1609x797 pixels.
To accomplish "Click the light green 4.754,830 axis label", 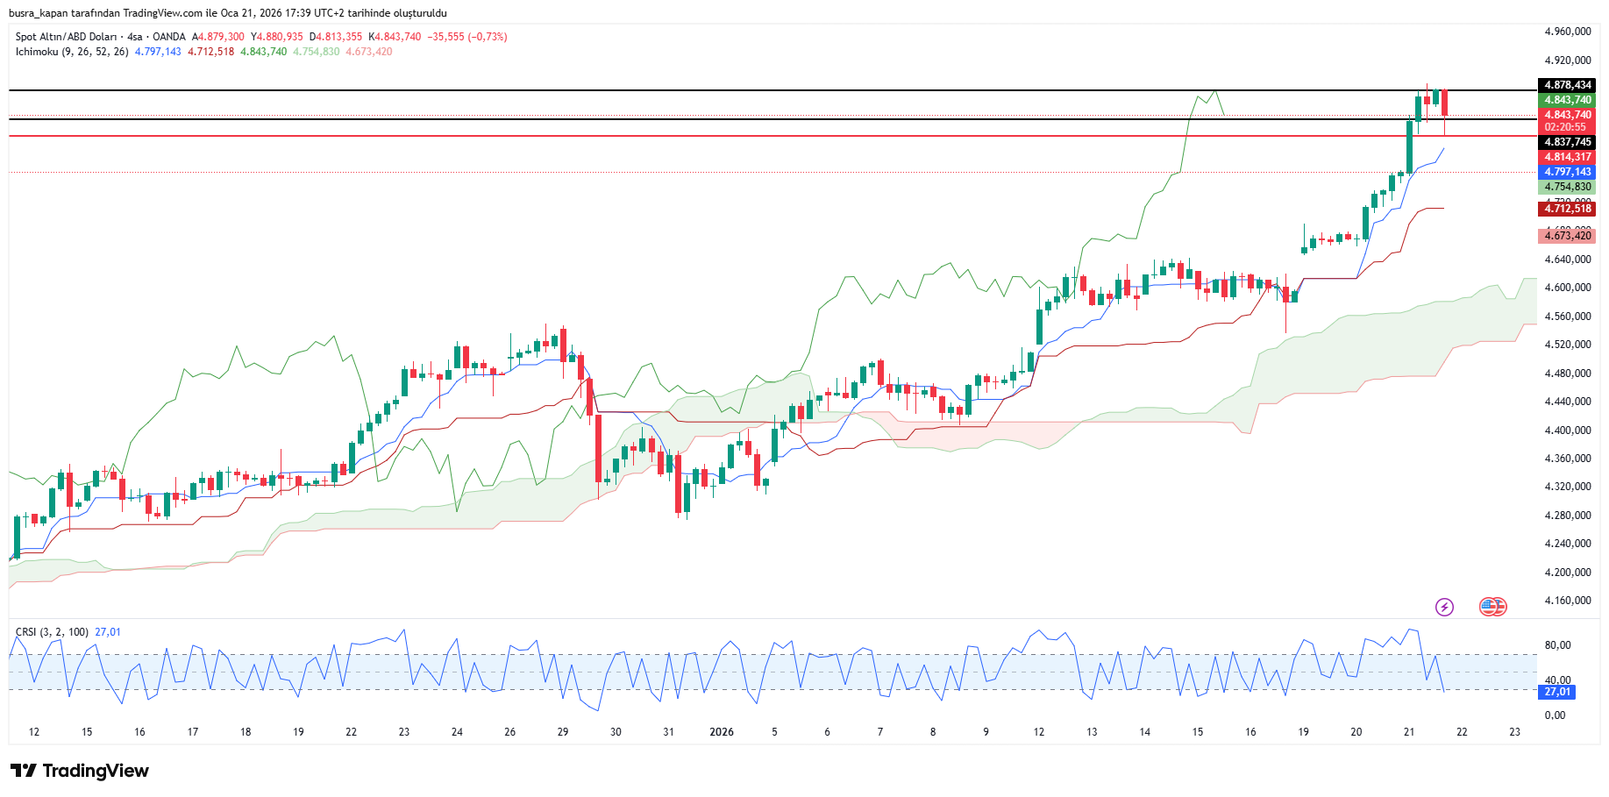I will (x=1567, y=187).
